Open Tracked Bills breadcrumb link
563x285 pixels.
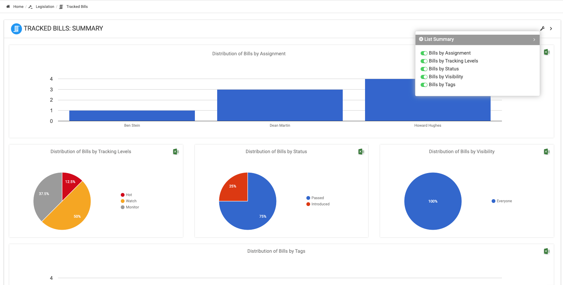[x=77, y=7]
